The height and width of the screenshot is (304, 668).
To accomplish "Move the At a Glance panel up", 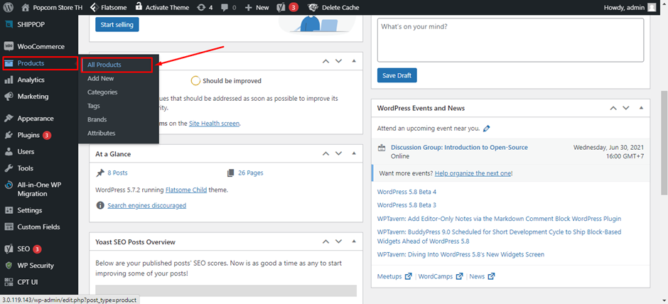I will 325,153.
